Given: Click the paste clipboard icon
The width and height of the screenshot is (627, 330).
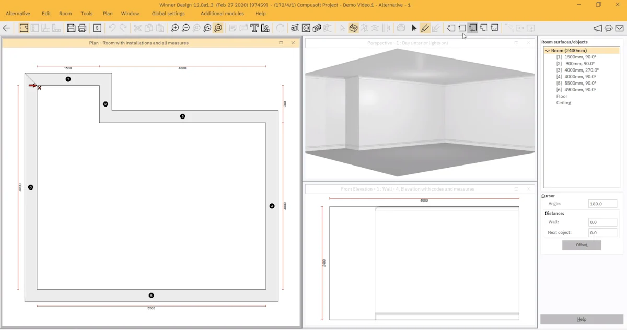Looking at the screenshot, I should click(159, 28).
